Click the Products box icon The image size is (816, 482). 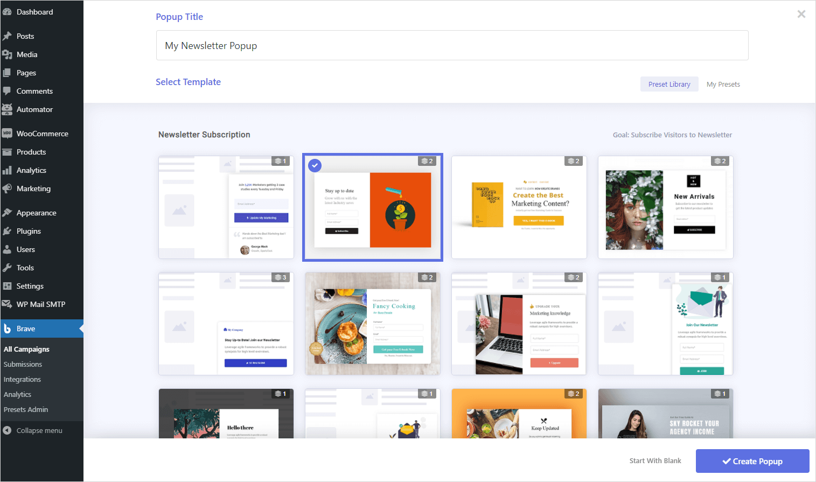coord(7,152)
